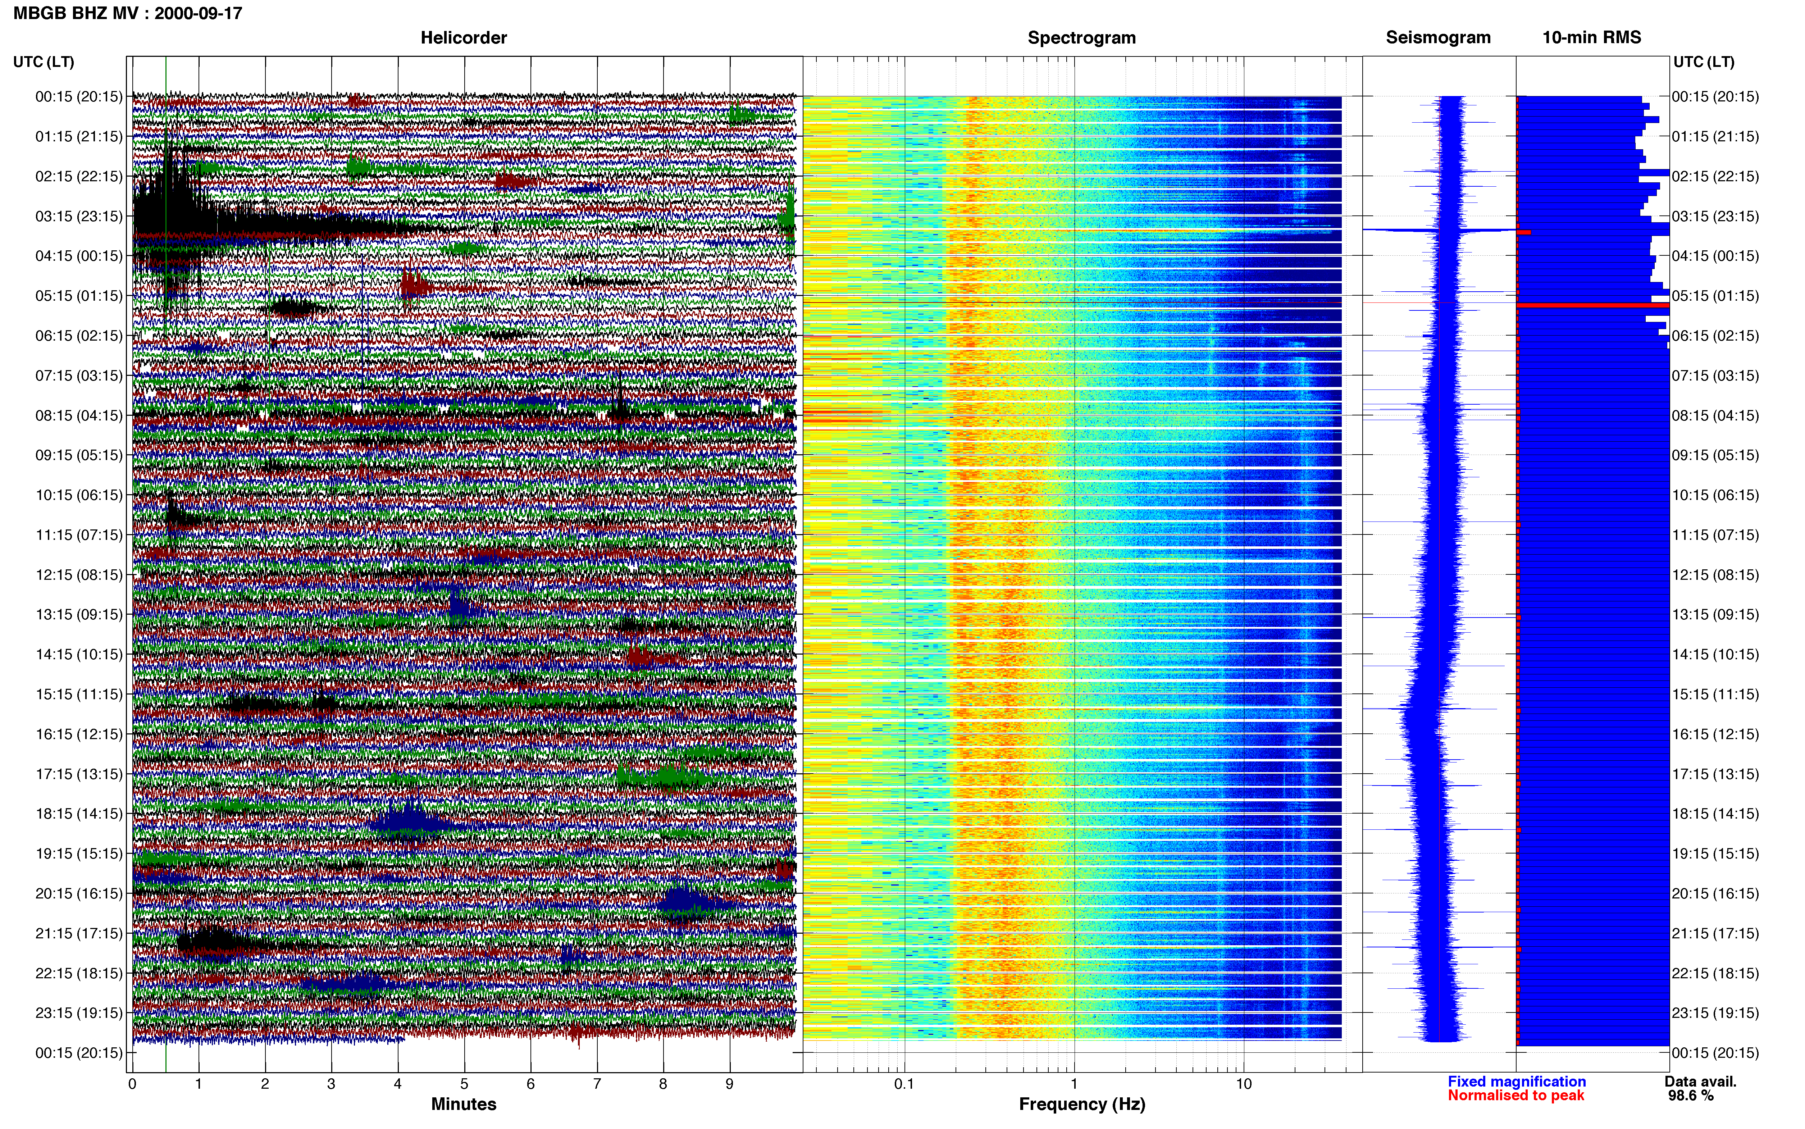1805x1129 pixels.
Task: Click the left time label '22:15 (18:15)'
Action: click(x=79, y=974)
